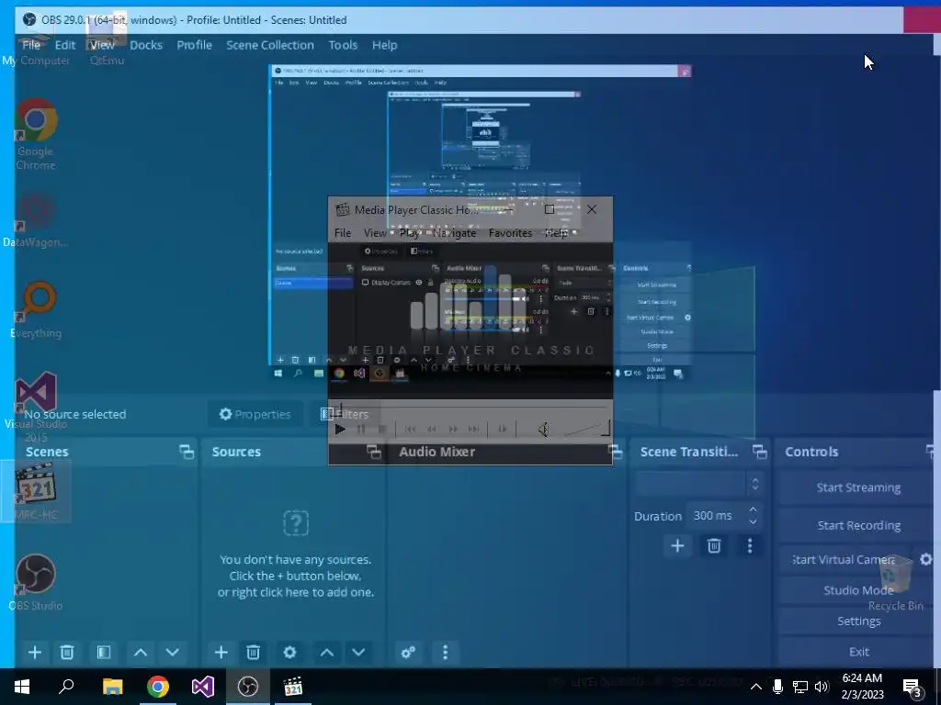Click Exit in OBS Controls
Image resolution: width=941 pixels, height=705 pixels.
858,652
